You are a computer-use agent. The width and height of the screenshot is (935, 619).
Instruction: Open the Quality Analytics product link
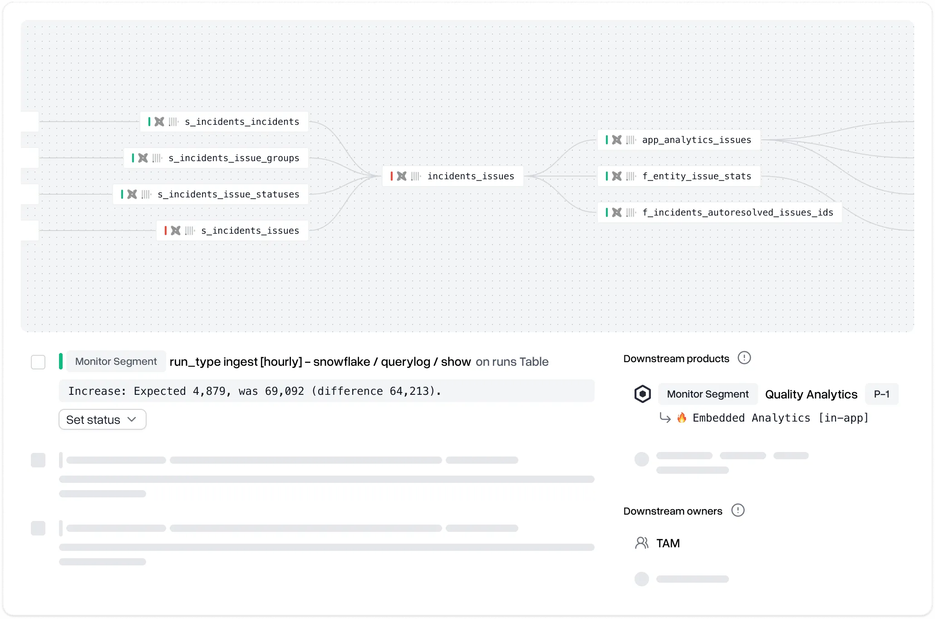coord(811,394)
